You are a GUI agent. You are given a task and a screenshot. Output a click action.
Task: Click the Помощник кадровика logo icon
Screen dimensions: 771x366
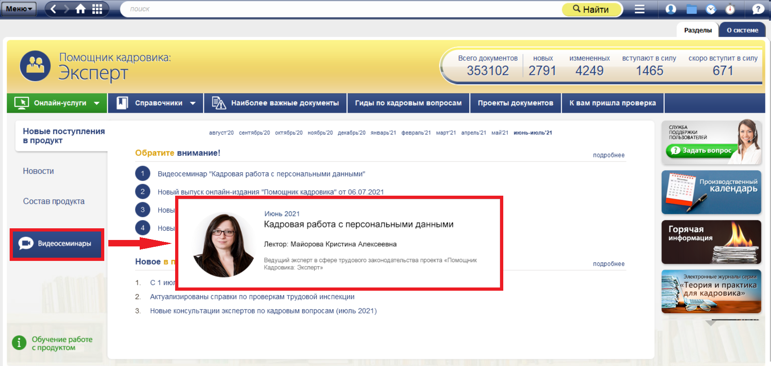click(x=35, y=66)
